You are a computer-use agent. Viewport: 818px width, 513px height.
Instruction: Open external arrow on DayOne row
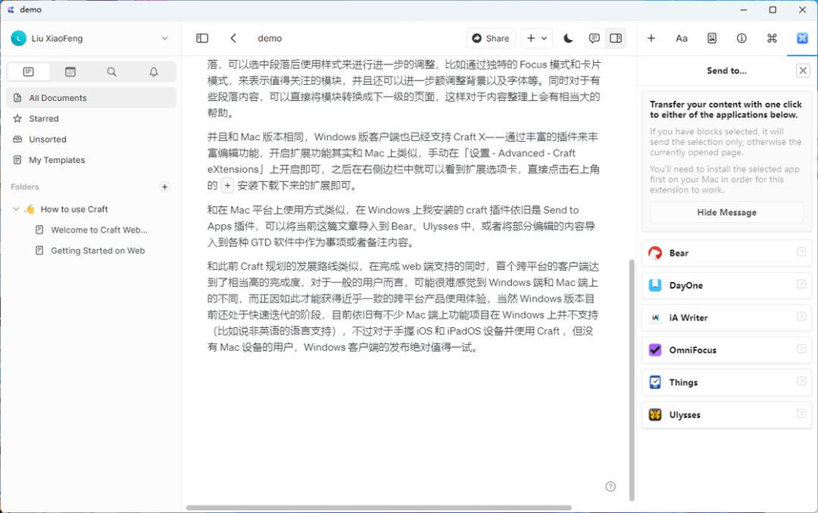click(801, 284)
